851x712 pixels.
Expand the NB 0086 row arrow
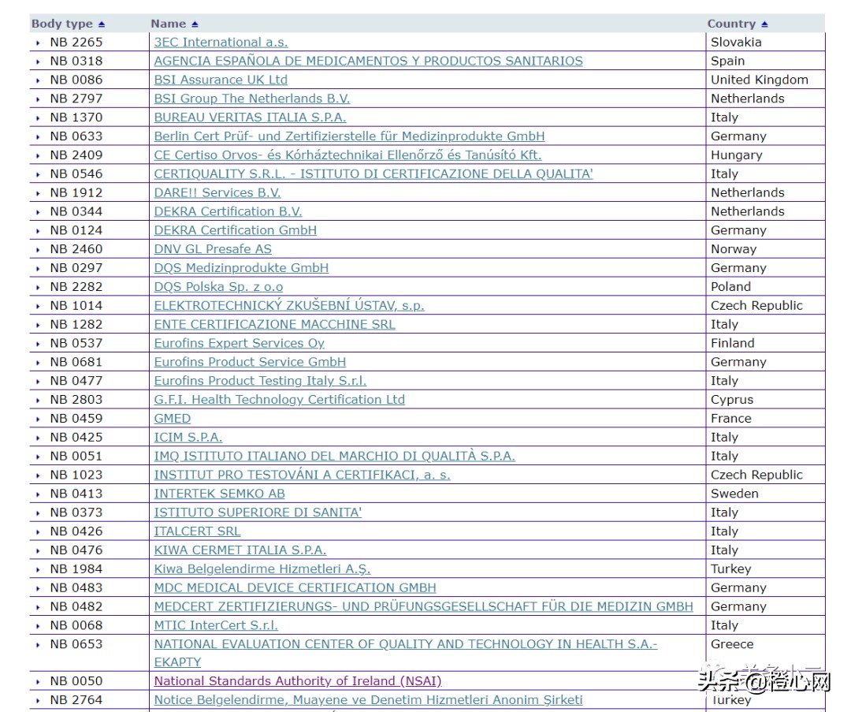pyautogui.click(x=38, y=80)
